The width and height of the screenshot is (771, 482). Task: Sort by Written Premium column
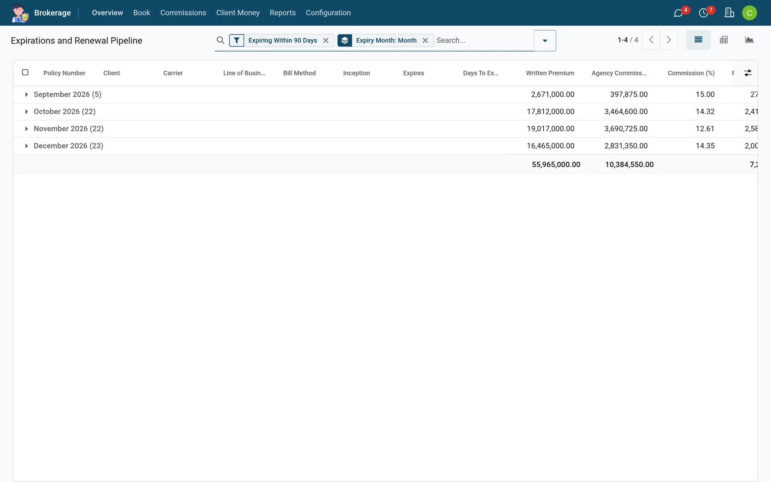(550, 73)
